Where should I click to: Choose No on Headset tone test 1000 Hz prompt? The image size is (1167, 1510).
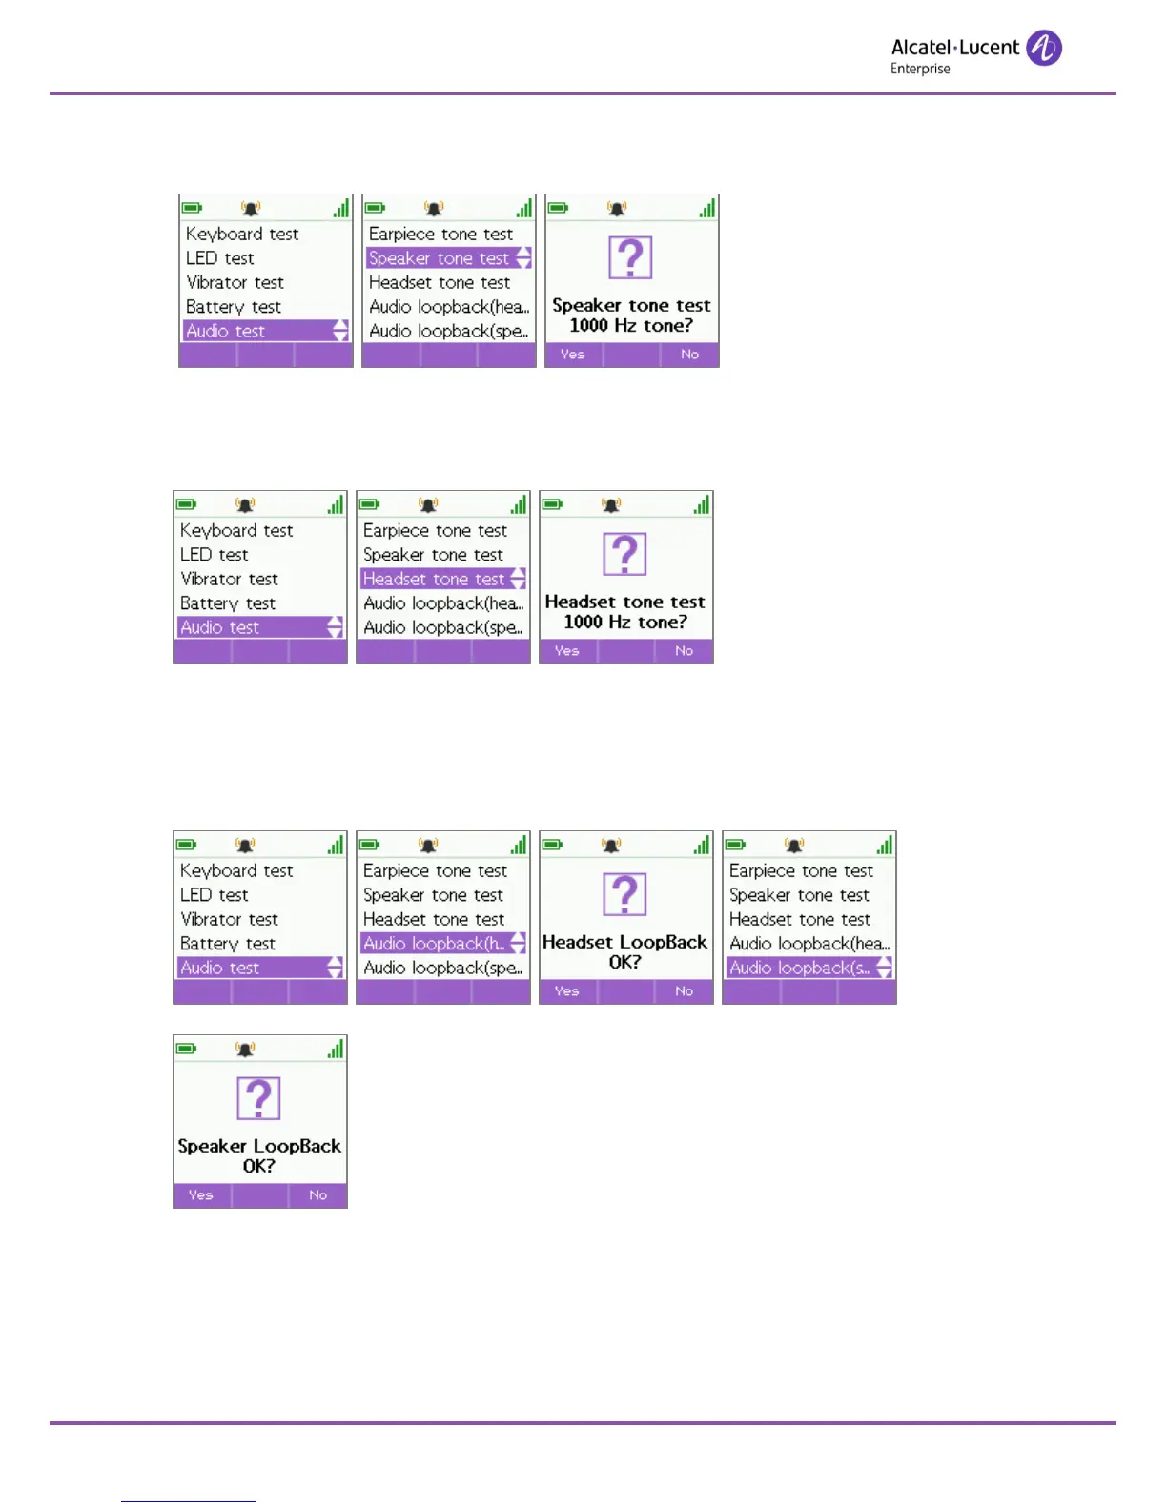(x=684, y=651)
